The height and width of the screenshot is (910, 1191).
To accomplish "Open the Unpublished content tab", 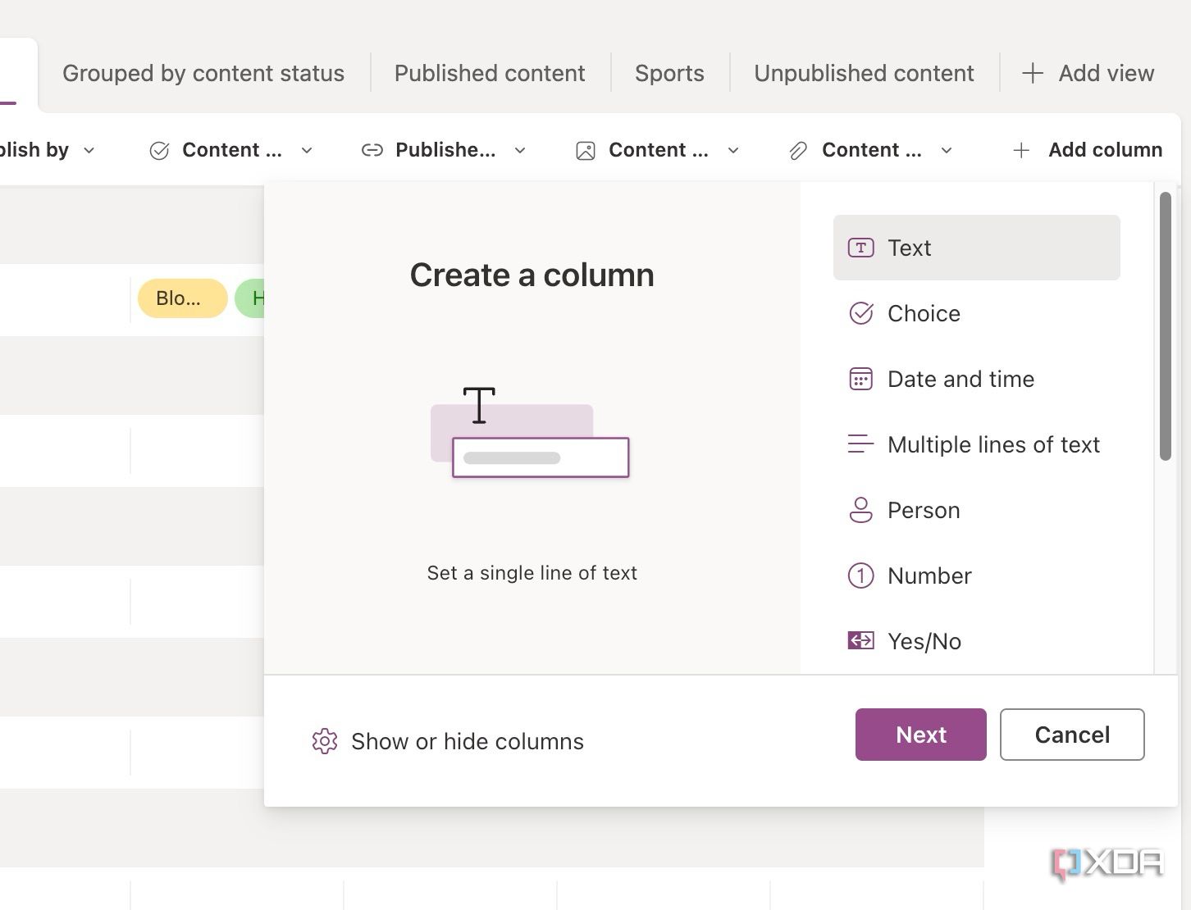I will point(863,73).
